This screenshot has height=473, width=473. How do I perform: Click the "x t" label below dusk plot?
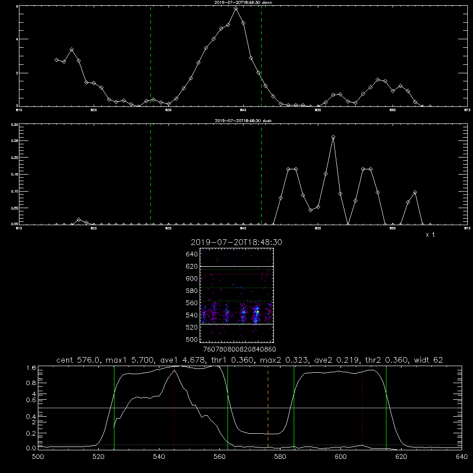coord(430,235)
